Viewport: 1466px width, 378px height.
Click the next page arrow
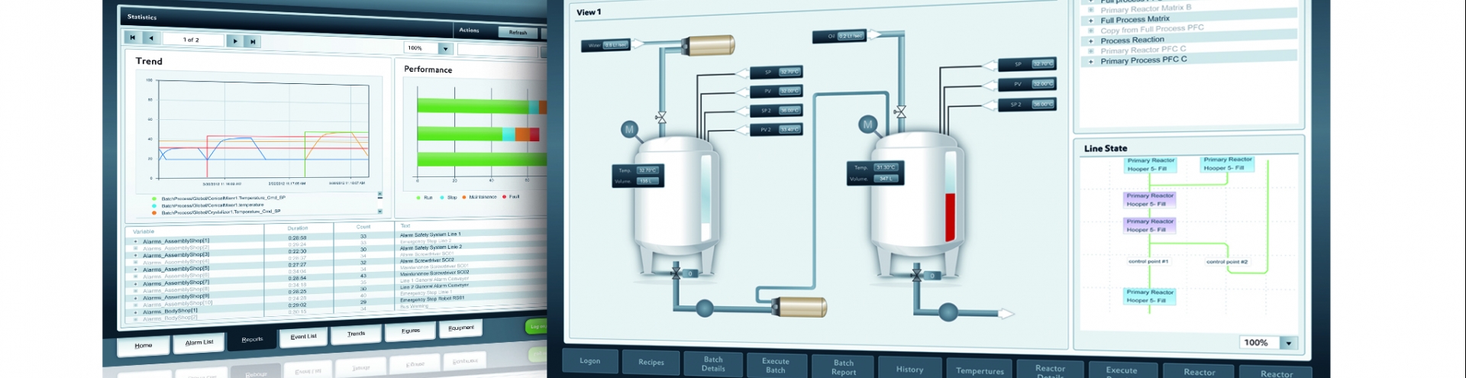pyautogui.click(x=234, y=41)
